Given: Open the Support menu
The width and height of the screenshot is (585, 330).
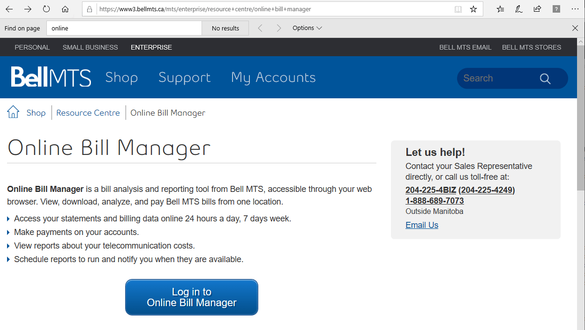Looking at the screenshot, I should 184,78.
